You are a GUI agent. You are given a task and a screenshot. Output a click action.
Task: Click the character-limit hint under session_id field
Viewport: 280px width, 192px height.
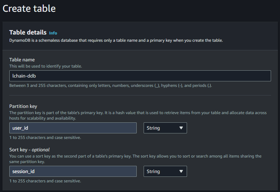coord(45,181)
